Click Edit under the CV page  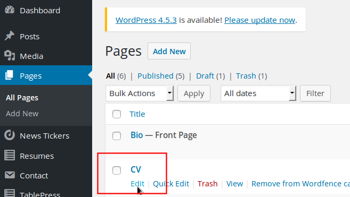[x=137, y=184]
